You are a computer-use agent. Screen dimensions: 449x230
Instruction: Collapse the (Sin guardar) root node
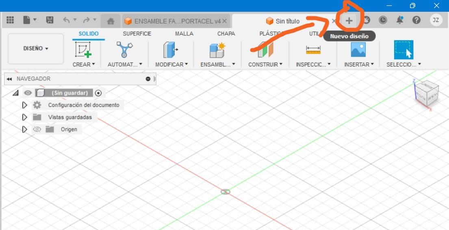tap(16, 93)
